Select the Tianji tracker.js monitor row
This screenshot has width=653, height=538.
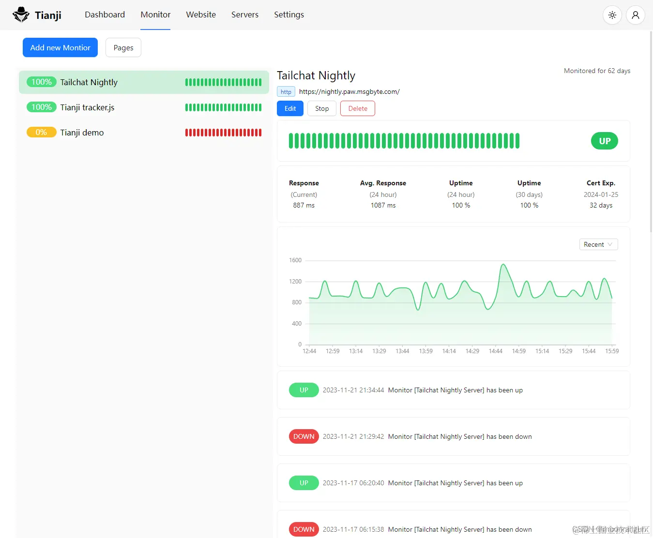click(144, 107)
